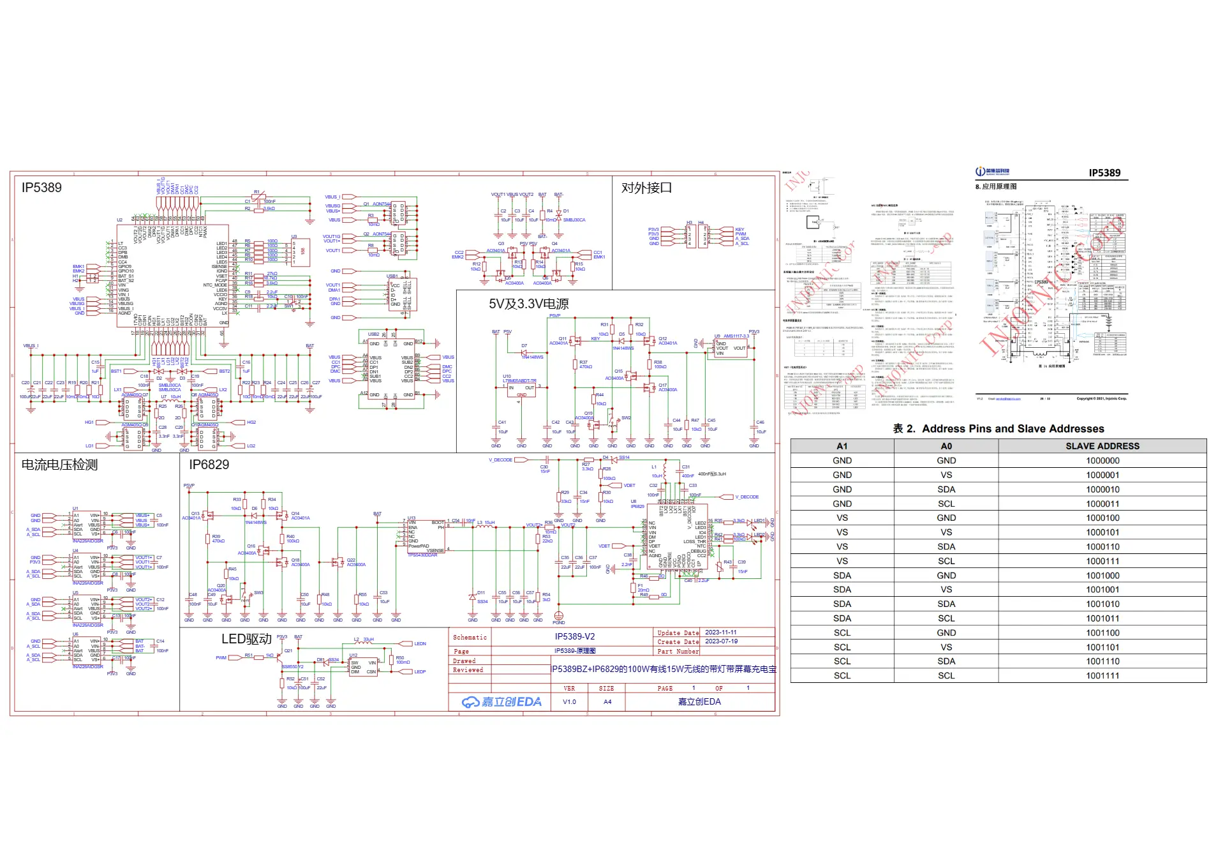Click the SLAVE ADDRESS column header
The width and height of the screenshot is (1225, 868).
tap(1102, 446)
